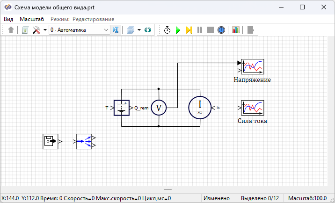Select the voltmeter V block
The width and height of the screenshot is (335, 203).
159,108
